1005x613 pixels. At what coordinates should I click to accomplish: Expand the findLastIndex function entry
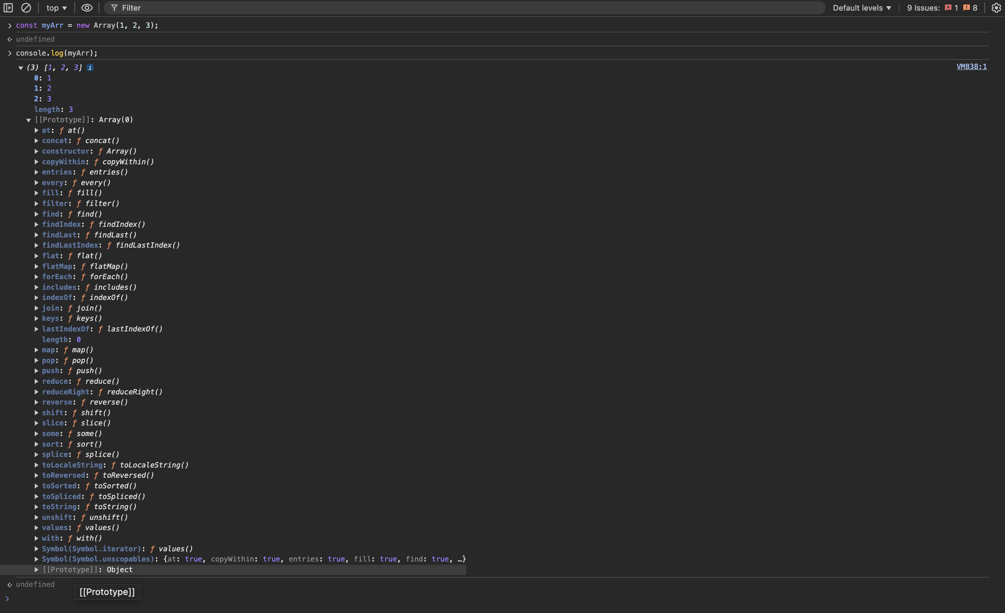tap(36, 245)
